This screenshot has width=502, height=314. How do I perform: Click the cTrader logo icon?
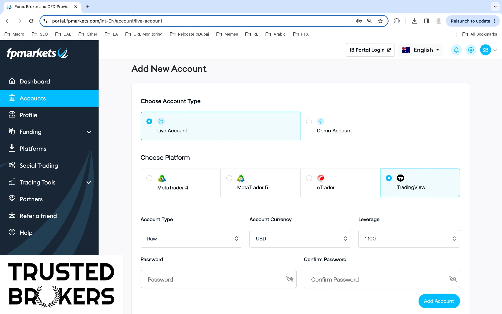pyautogui.click(x=321, y=178)
